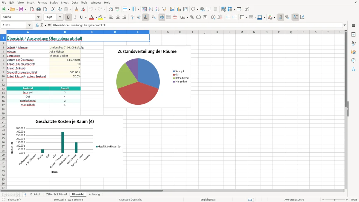Open Underline style dropdown arrow

click(x=86, y=17)
